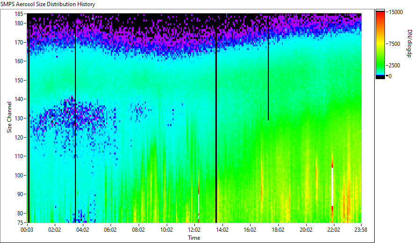Click the 'Time' x-axis label
414x243 pixels.
tap(194, 238)
